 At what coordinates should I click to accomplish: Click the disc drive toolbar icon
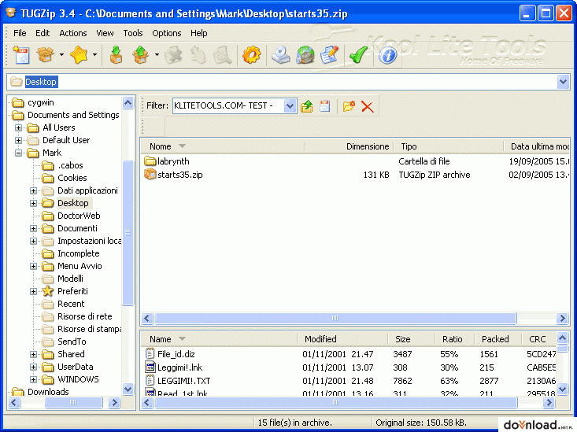click(x=281, y=55)
